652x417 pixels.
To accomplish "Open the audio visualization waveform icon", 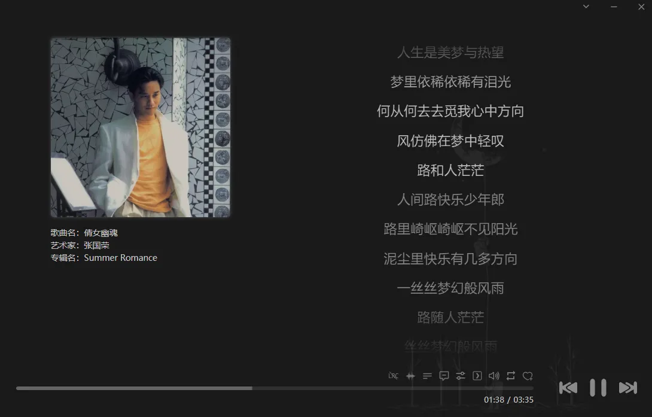I will click(x=410, y=376).
